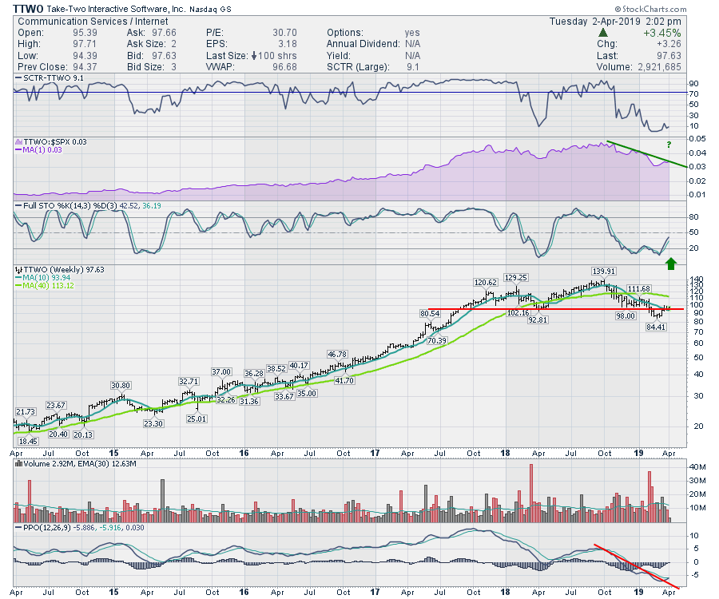Click the 80.54 price label
Image resolution: width=719 pixels, height=599 pixels.
[x=430, y=314]
